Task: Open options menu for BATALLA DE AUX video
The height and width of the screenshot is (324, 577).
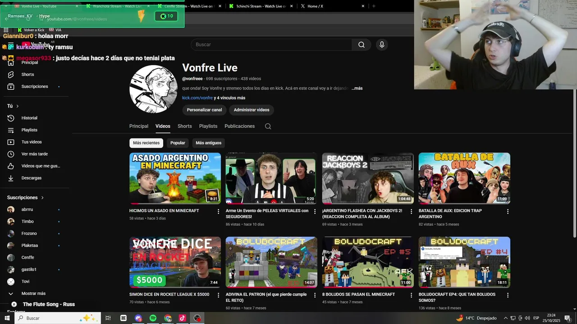Action: point(508,211)
